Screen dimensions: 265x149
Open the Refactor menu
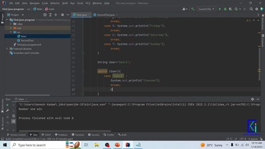[x=55, y=3]
